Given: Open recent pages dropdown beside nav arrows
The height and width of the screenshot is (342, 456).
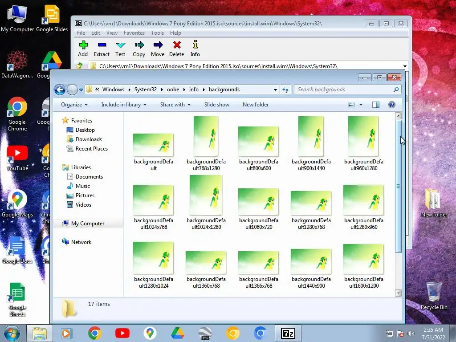Looking at the screenshot, I should [x=81, y=90].
